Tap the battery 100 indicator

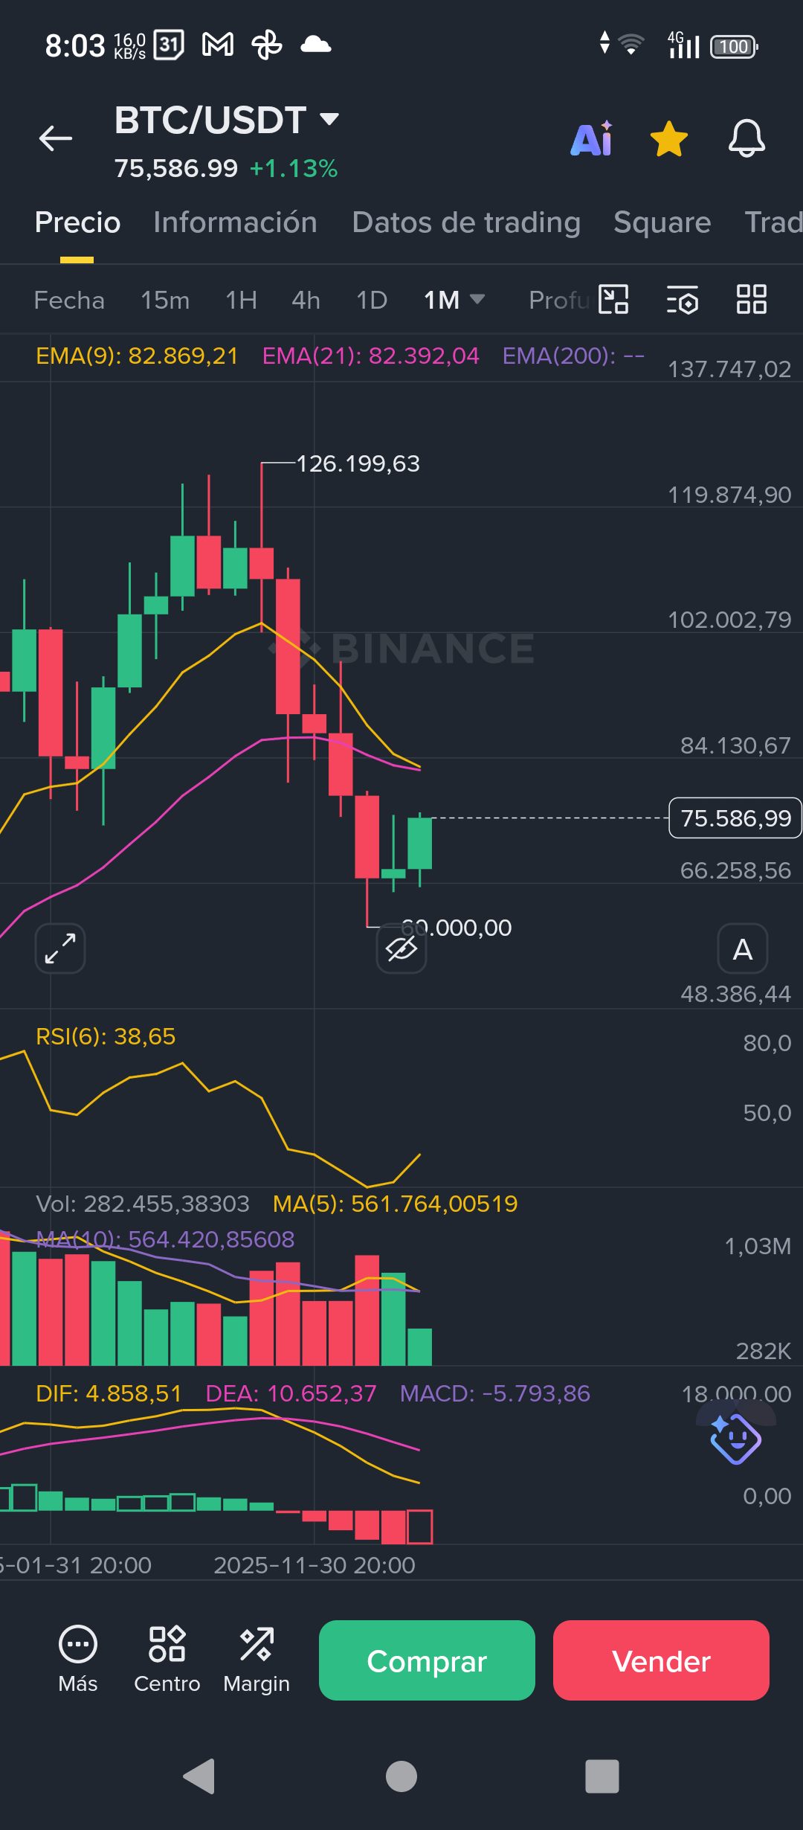[734, 46]
